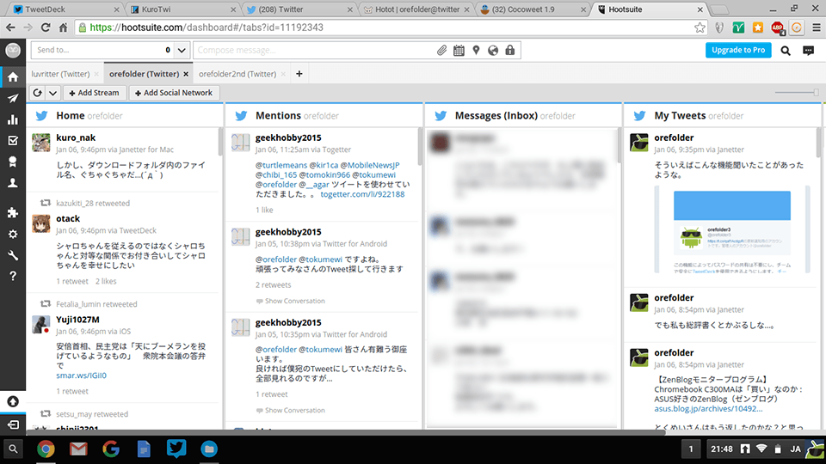The width and height of the screenshot is (826, 464).
Task: Click the 21:48 clock in system tray
Action: coord(722,449)
